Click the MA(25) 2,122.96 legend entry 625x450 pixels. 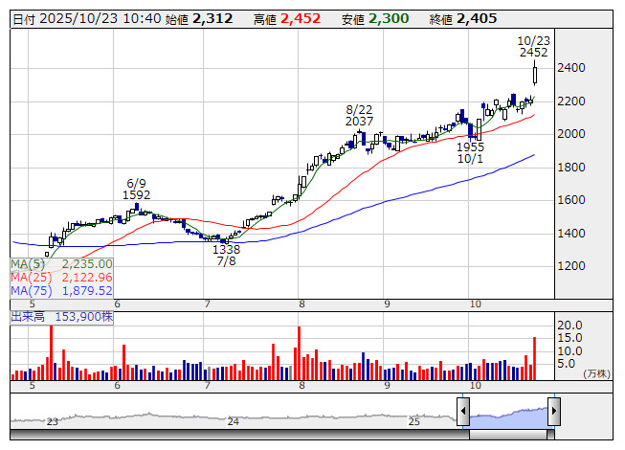click(61, 278)
